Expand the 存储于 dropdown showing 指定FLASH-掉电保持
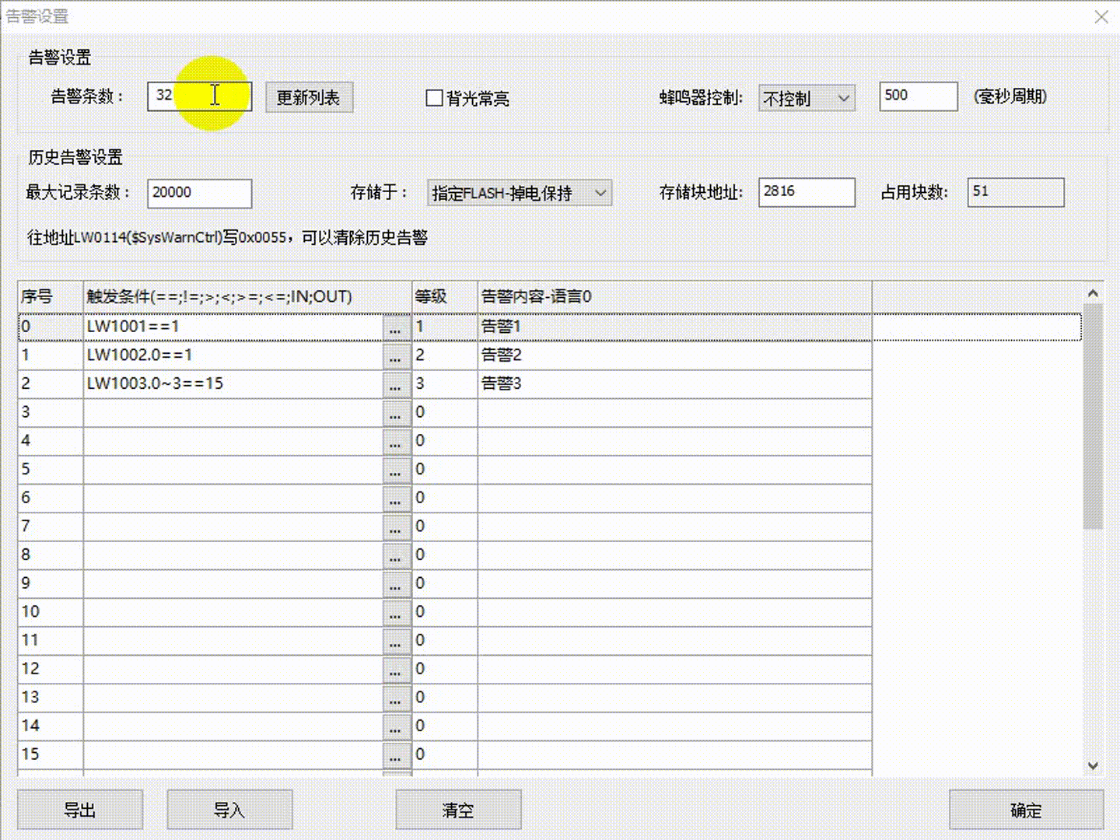This screenshot has width=1120, height=840. (520, 193)
